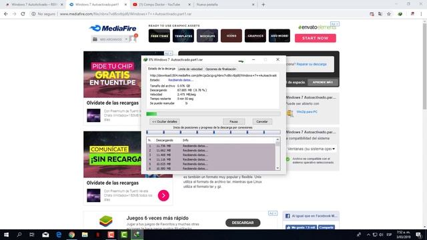Click the browser forward arrow
This screenshot has width=427, height=240.
point(14,14)
